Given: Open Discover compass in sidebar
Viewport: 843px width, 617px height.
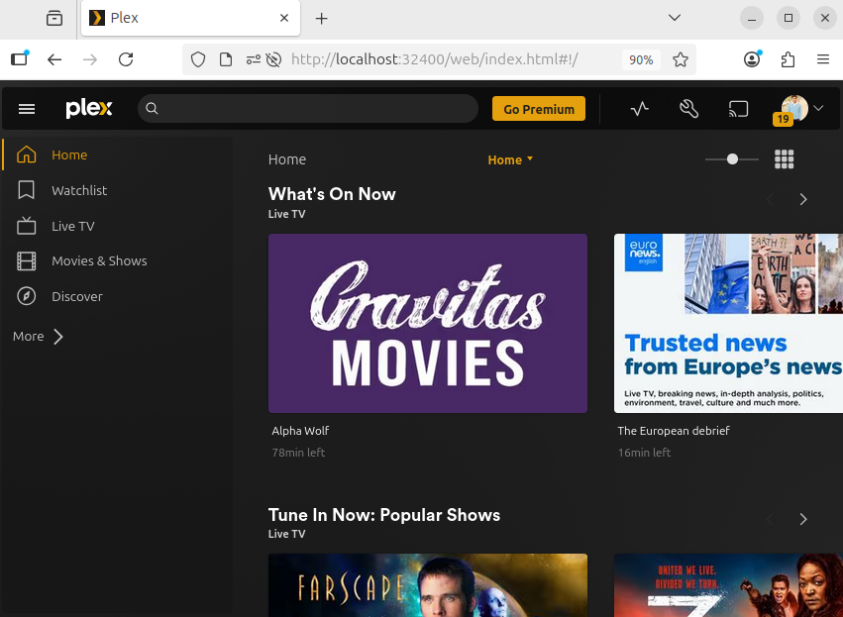Looking at the screenshot, I should click(x=76, y=296).
